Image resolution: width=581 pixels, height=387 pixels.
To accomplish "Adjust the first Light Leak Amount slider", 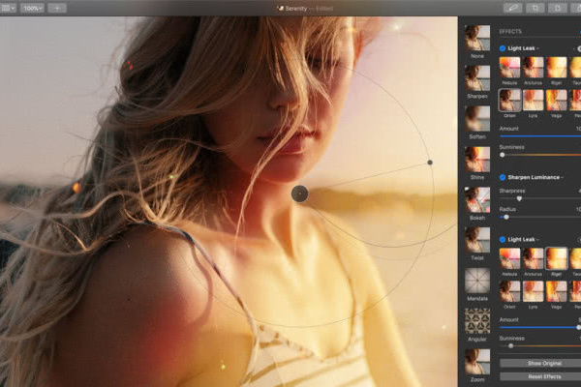I will [x=540, y=136].
